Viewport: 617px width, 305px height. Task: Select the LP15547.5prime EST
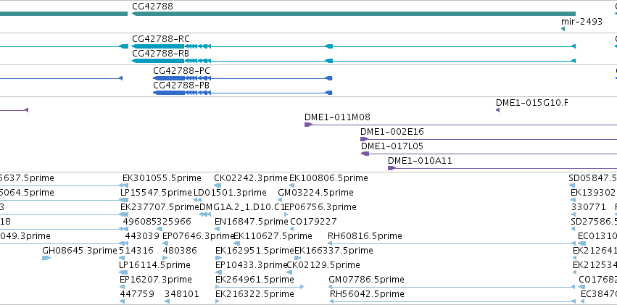coord(123,200)
